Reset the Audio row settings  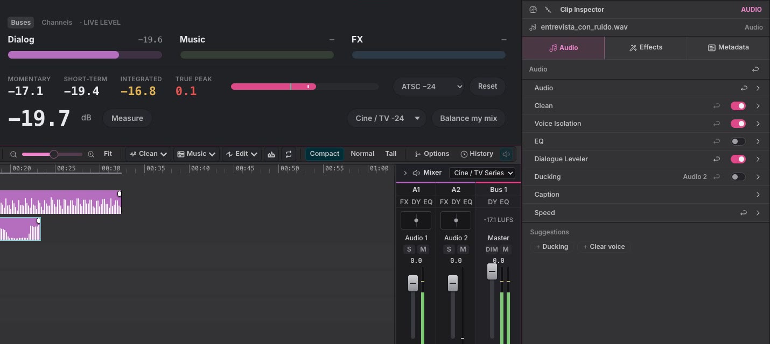744,88
